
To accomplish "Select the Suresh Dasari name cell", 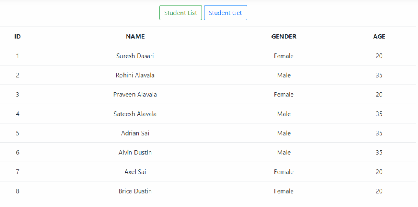I will pos(135,56).
